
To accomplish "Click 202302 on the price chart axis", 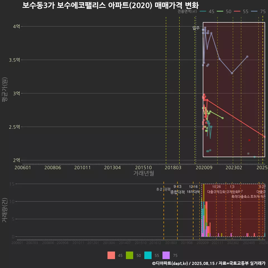I will pyautogui.click(x=234, y=167).
